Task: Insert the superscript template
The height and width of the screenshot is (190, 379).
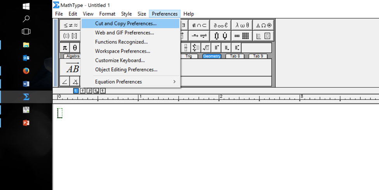Action: [216, 48]
